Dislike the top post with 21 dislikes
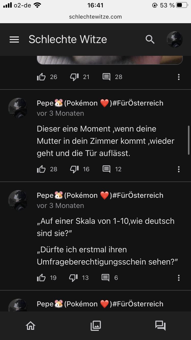Viewport: 191px width, 340px height. [74, 77]
